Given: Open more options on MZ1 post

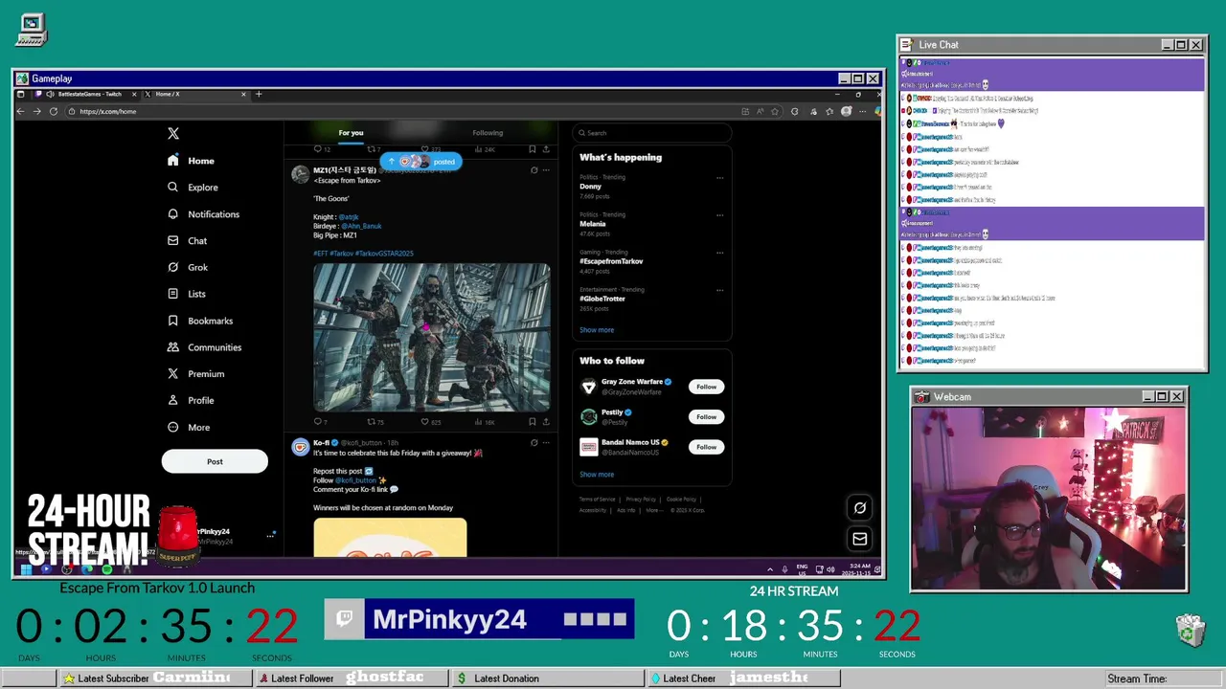Looking at the screenshot, I should pyautogui.click(x=546, y=170).
